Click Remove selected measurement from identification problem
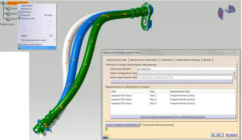Screen dimensions: 242x140 [x=173, y=117]
